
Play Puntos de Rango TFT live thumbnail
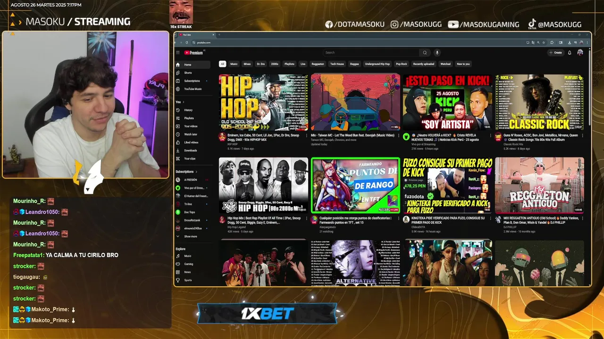[x=355, y=185]
